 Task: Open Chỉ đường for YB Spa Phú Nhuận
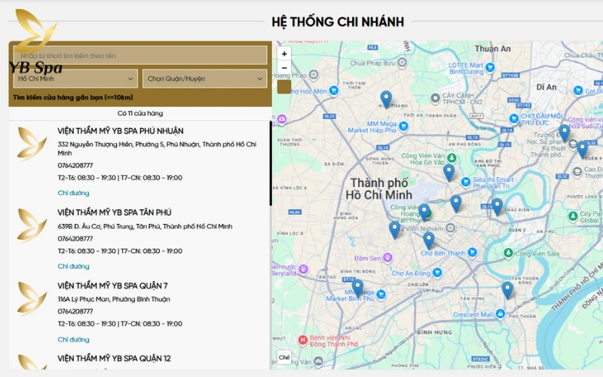(x=73, y=193)
